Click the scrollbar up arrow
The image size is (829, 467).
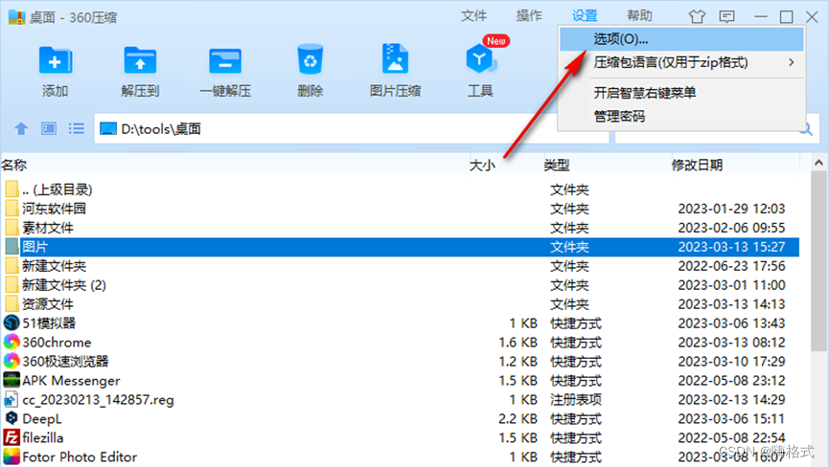click(818, 163)
